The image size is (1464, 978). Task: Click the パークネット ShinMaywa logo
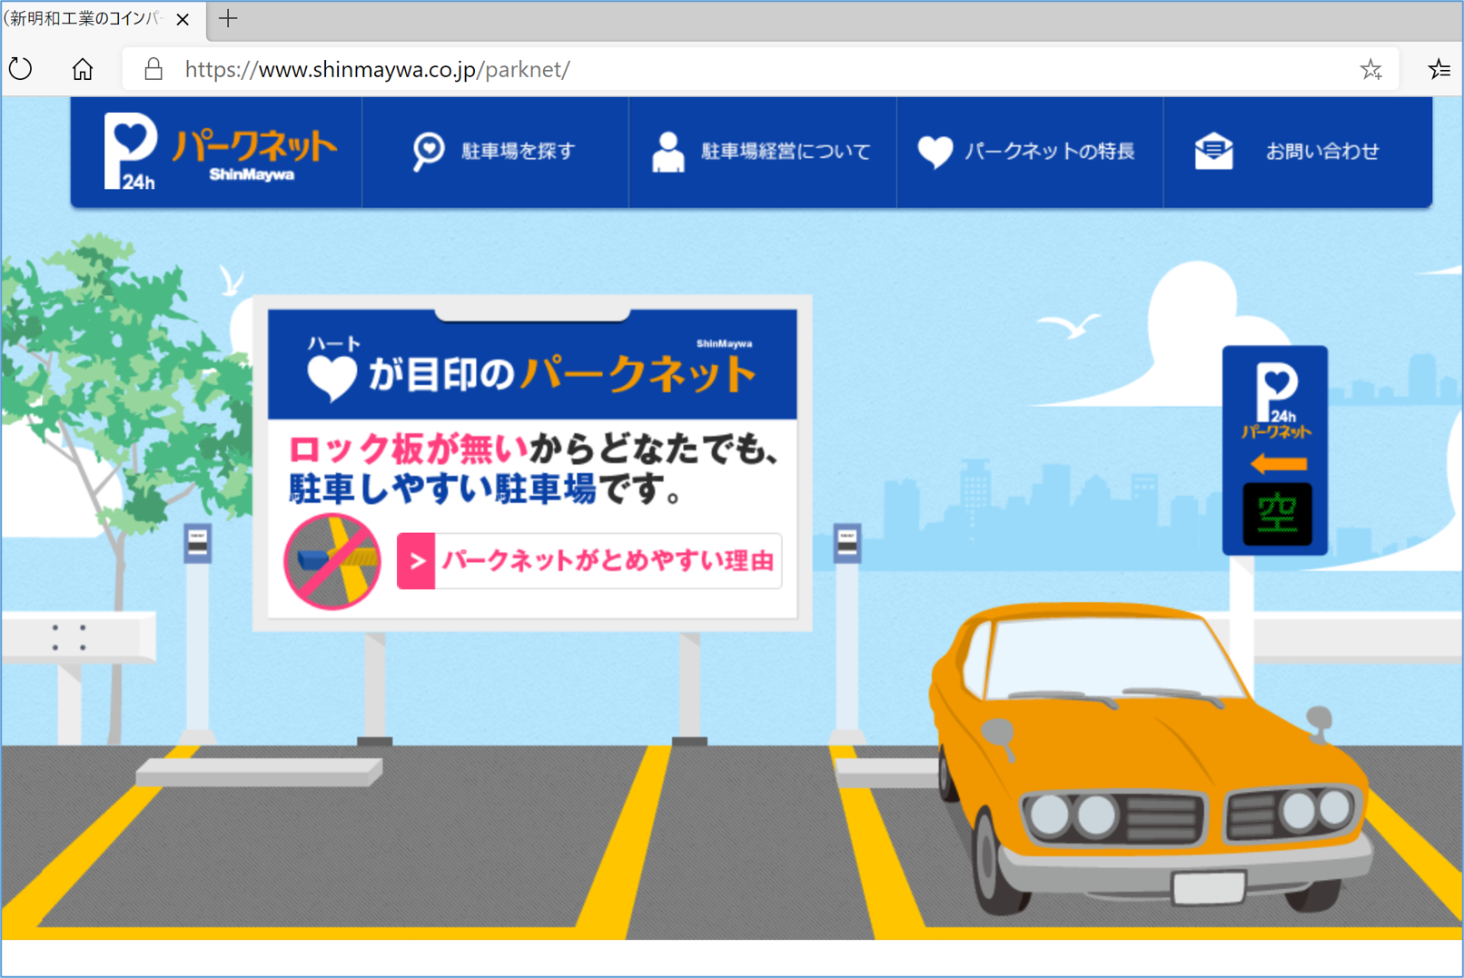click(x=219, y=151)
